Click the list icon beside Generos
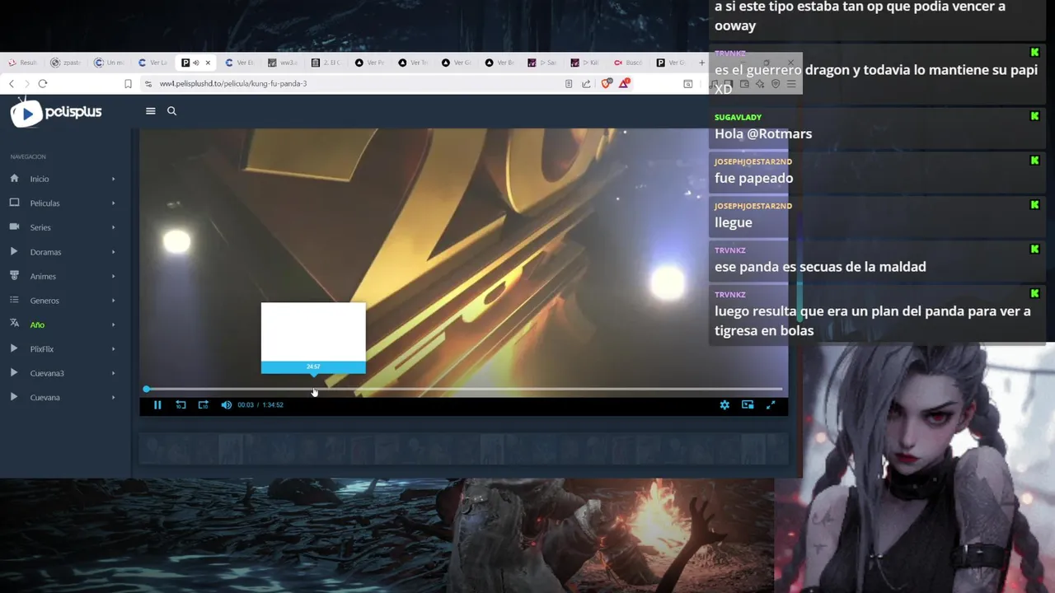 14,300
